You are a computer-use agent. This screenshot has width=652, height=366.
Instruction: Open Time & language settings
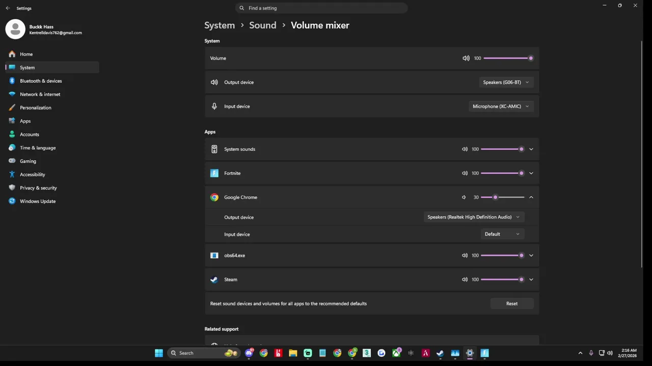(x=52, y=147)
